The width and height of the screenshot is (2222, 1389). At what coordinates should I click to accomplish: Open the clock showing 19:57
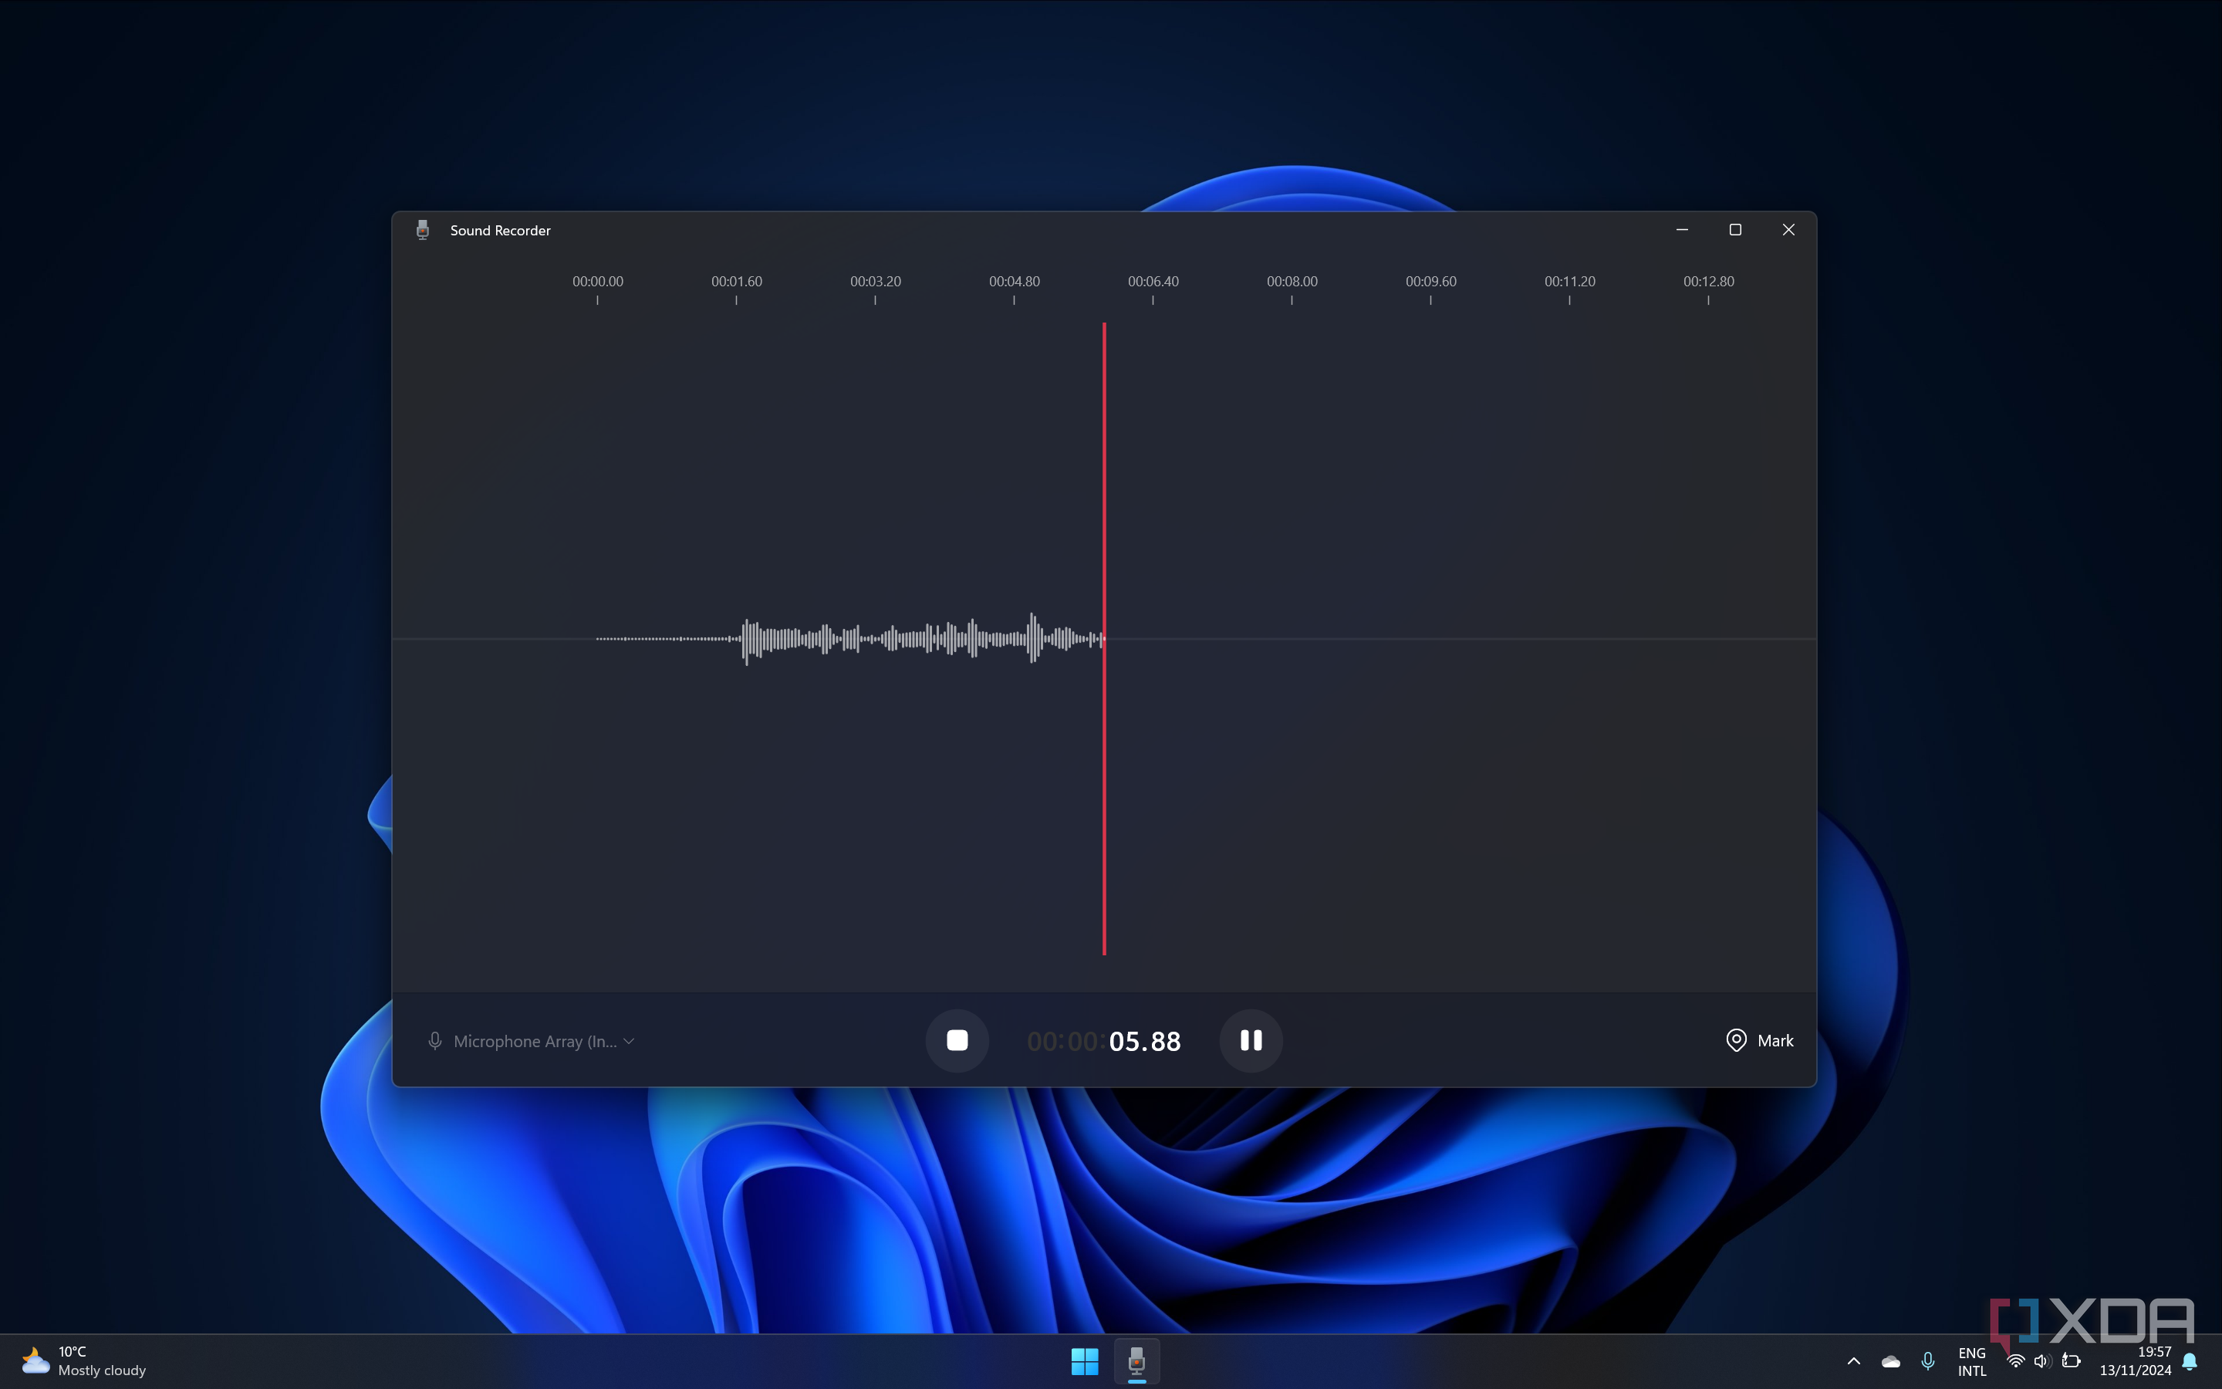pos(2135,1361)
